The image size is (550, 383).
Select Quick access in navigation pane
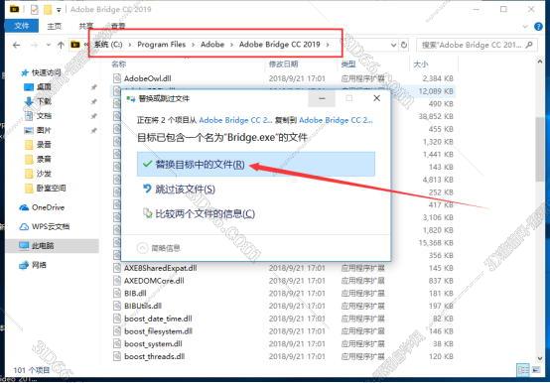46,72
